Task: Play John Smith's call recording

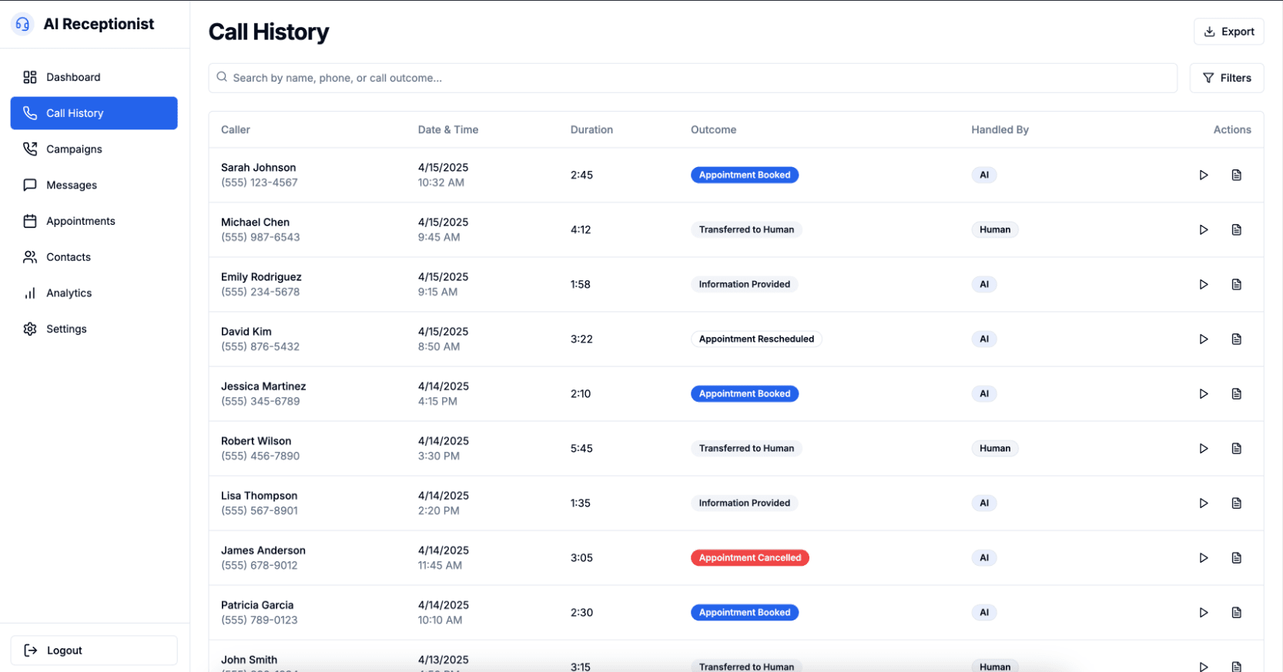Action: (x=1203, y=667)
